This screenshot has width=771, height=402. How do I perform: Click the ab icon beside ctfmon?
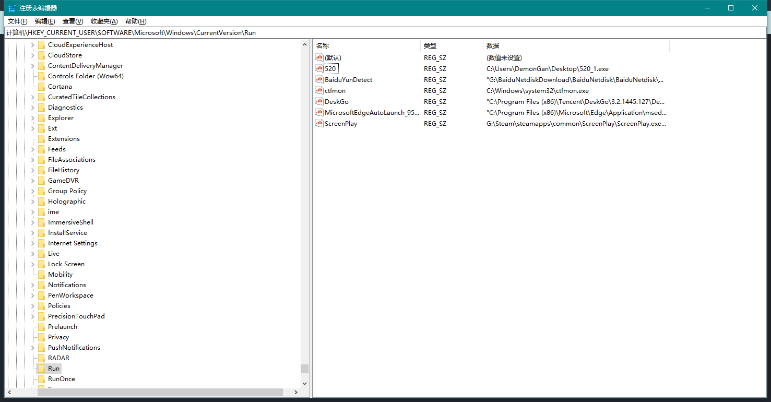319,90
